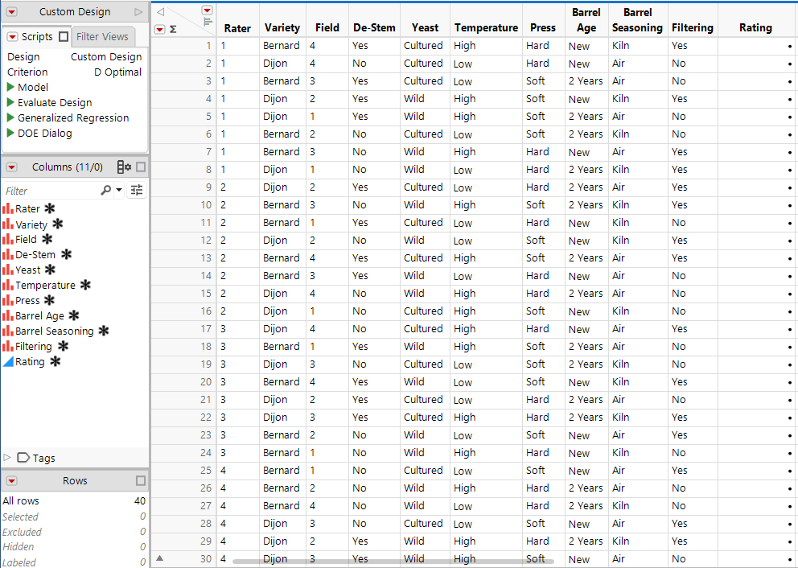Click the blue continuous icon for Rating
This screenshot has height=568, width=798.
point(6,362)
